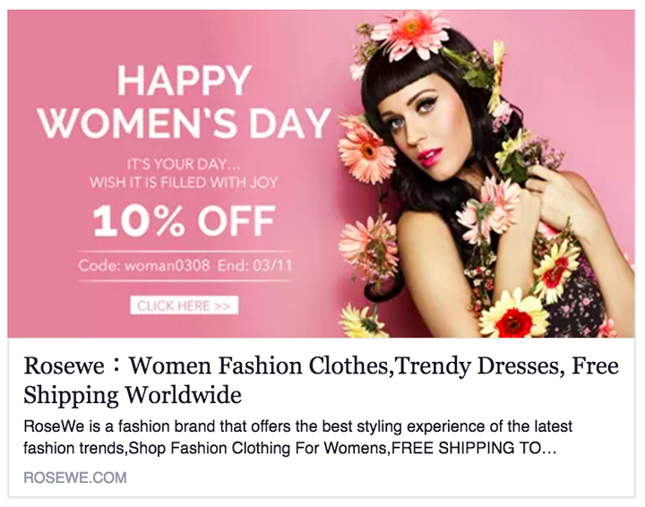Image resolution: width=645 pixels, height=507 pixels.
Task: Click the large pink daisy atop the woman's head
Action: tap(409, 35)
